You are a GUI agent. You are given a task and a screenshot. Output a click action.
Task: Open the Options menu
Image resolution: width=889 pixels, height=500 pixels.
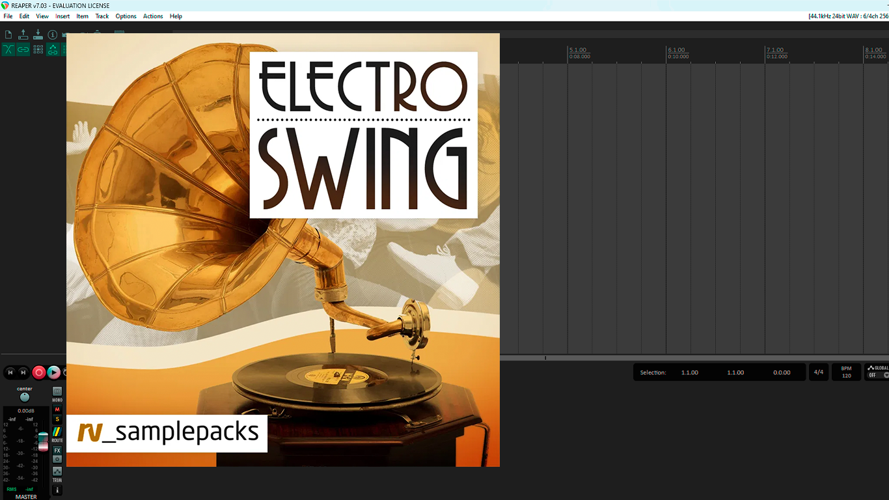pyautogui.click(x=126, y=16)
